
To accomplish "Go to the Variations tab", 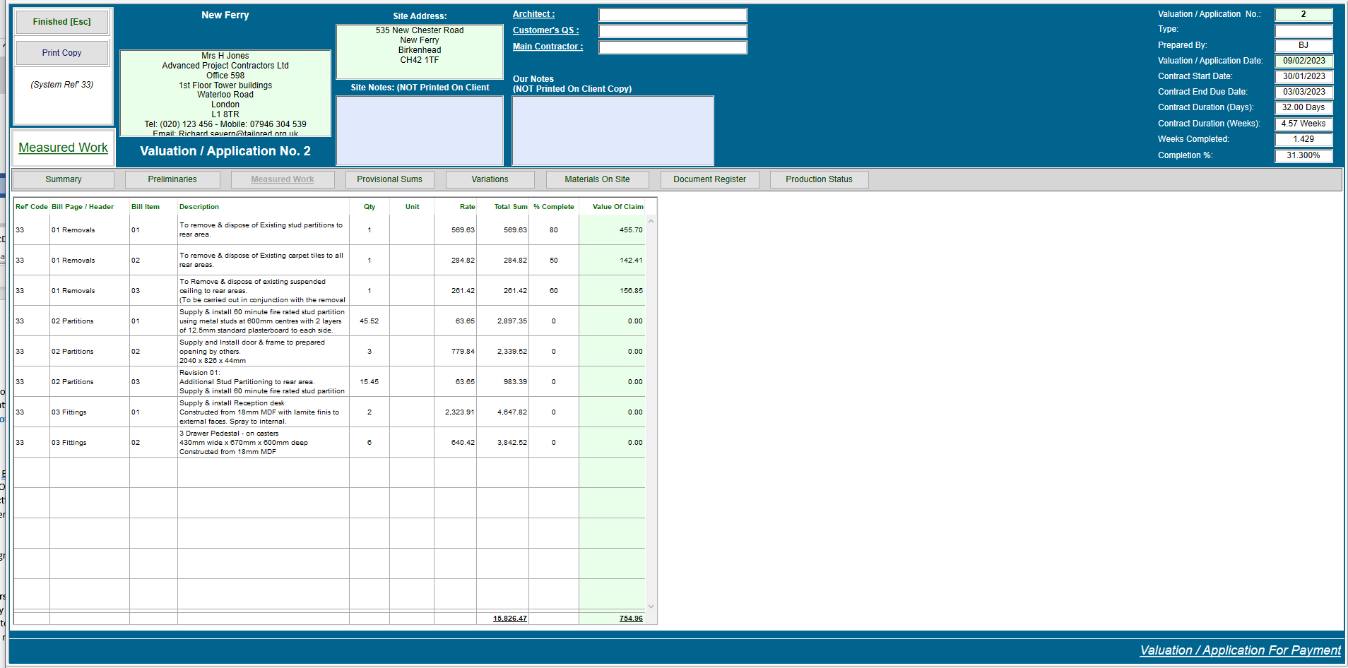I will [x=490, y=179].
